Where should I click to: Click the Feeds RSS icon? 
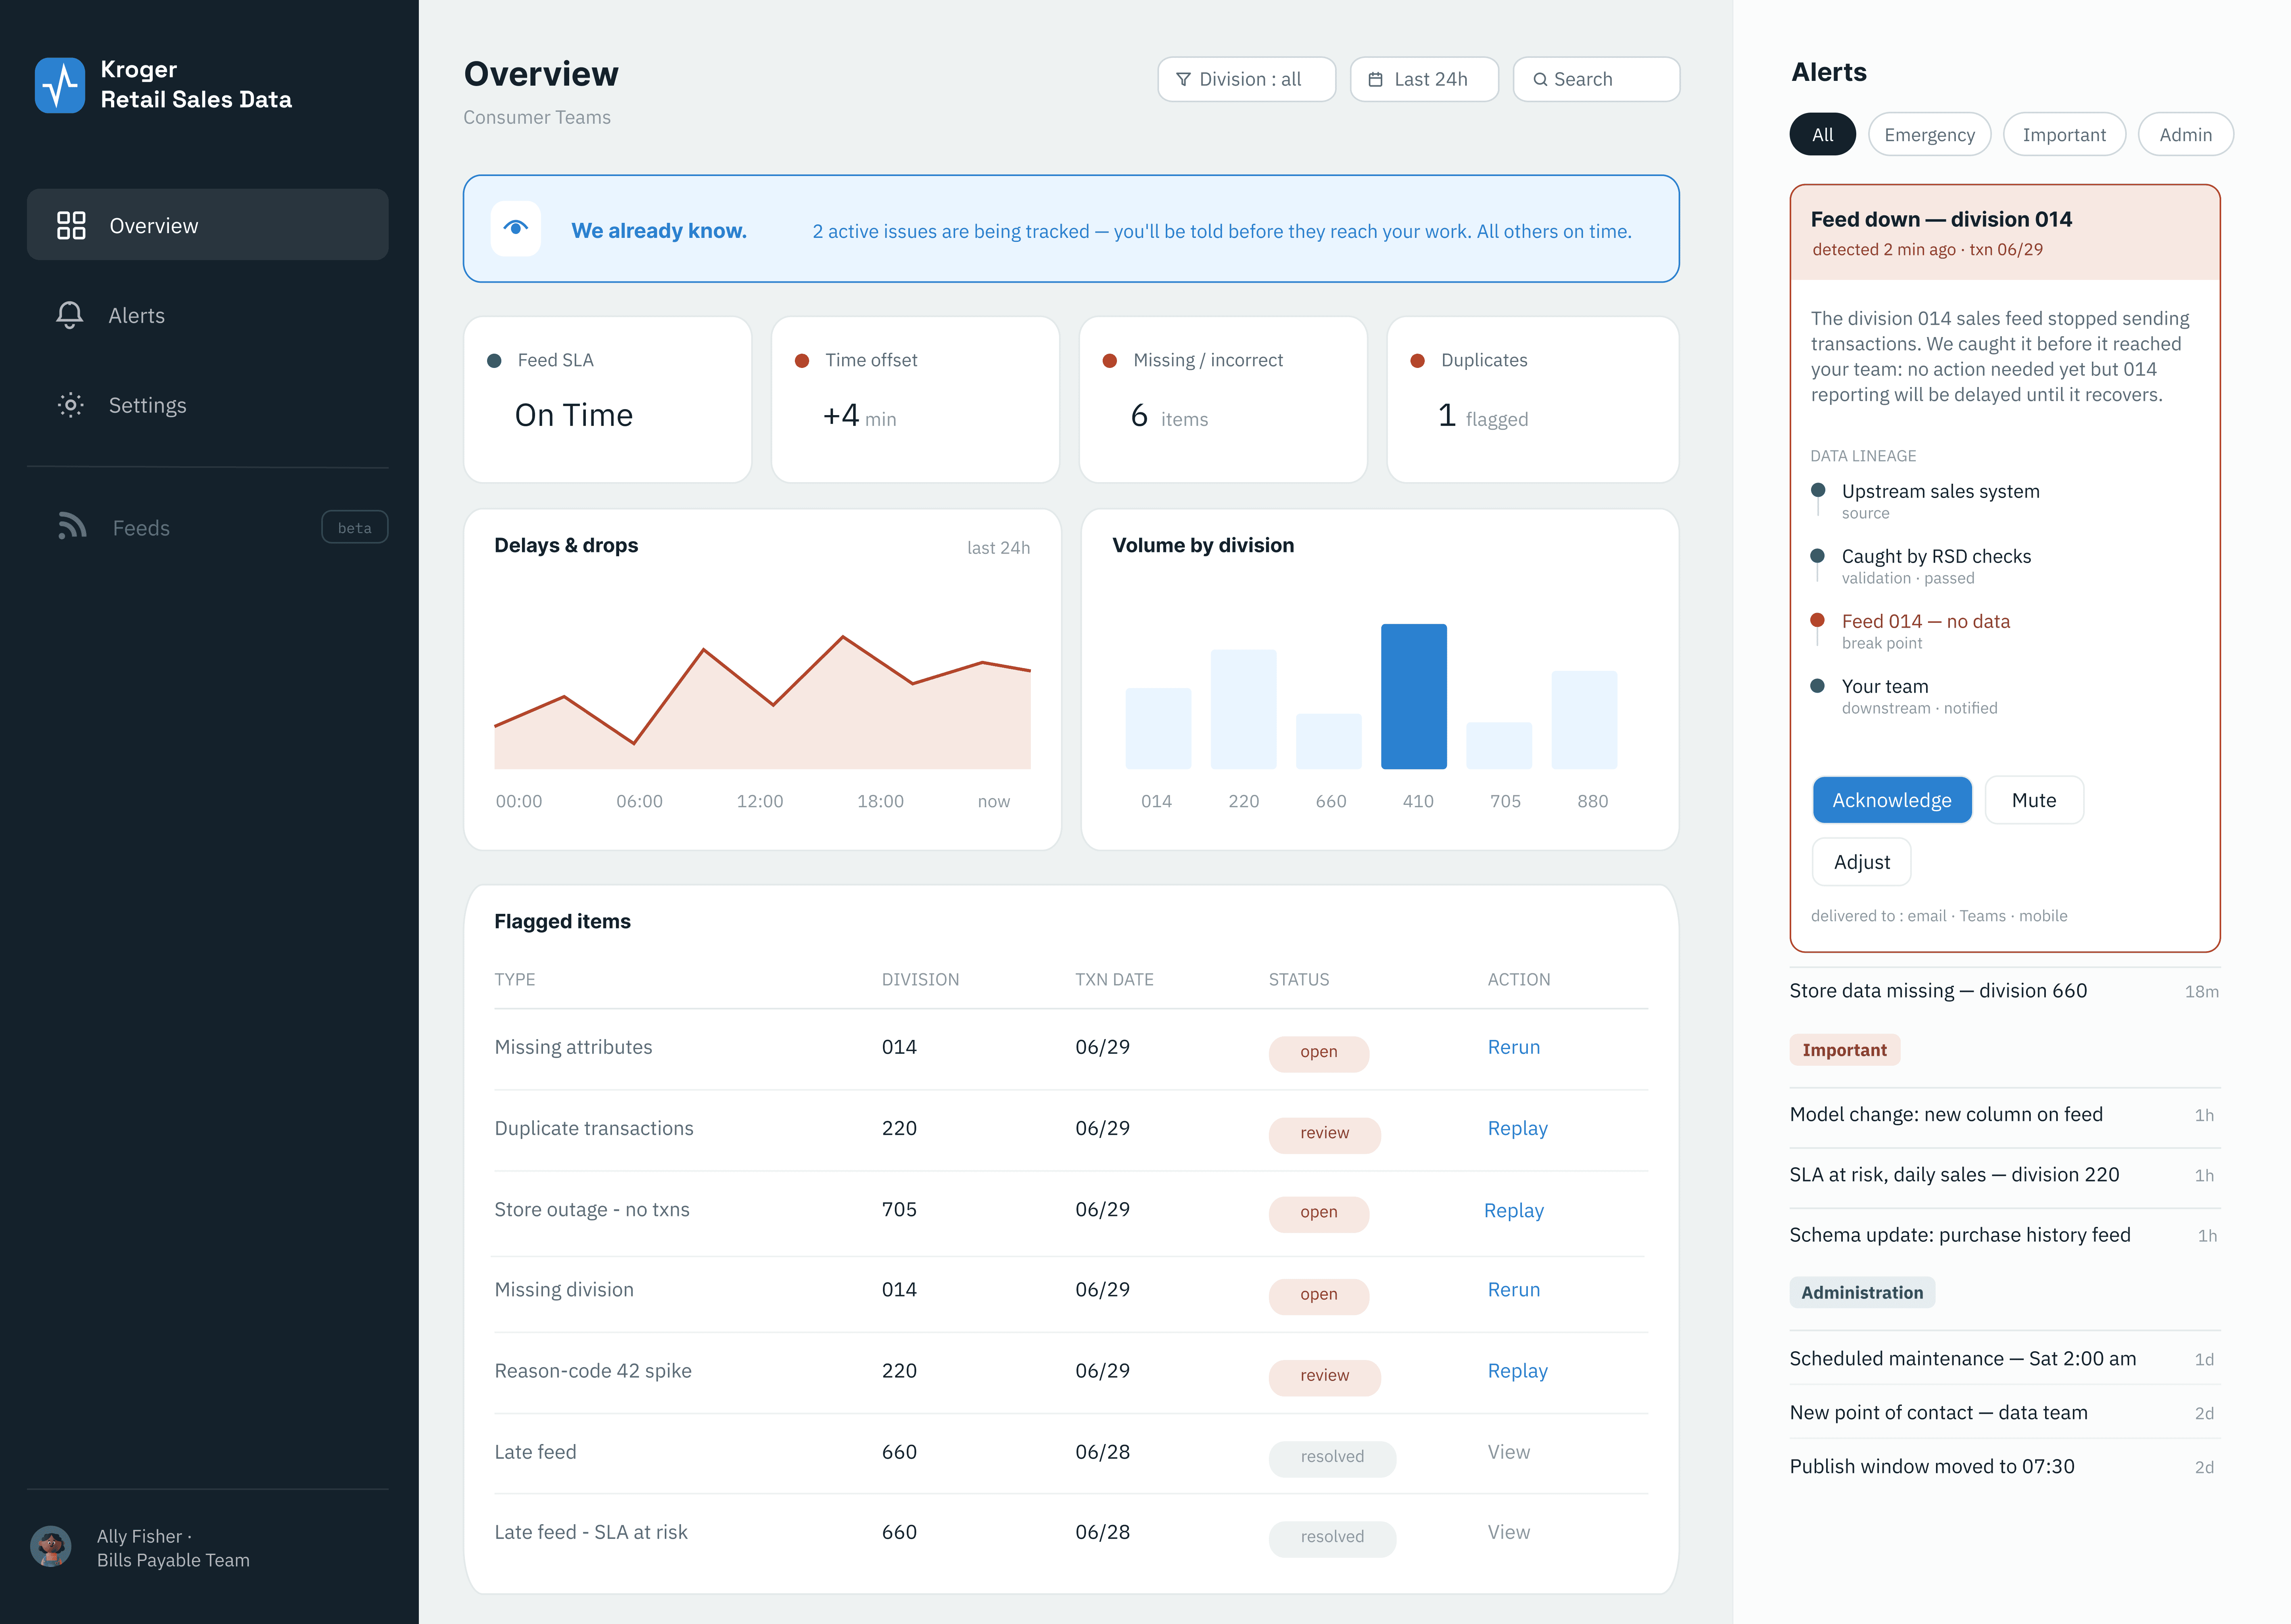tap(72, 526)
